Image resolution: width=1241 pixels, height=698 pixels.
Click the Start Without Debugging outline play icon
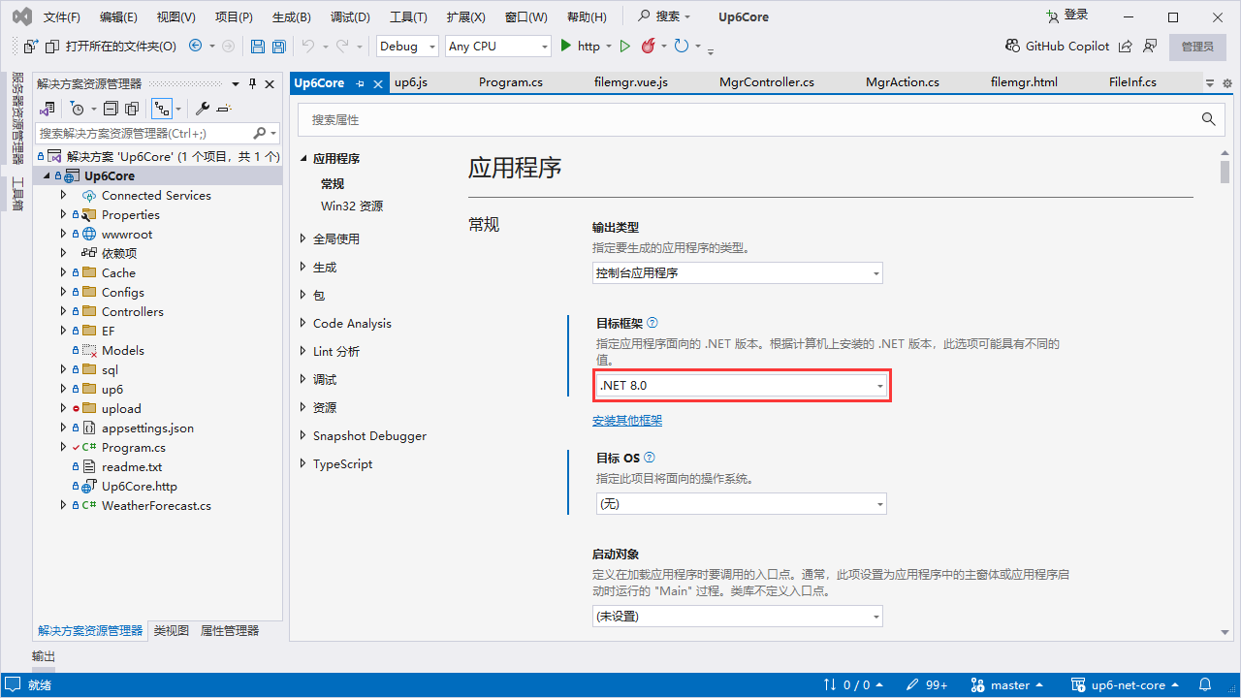pos(624,46)
